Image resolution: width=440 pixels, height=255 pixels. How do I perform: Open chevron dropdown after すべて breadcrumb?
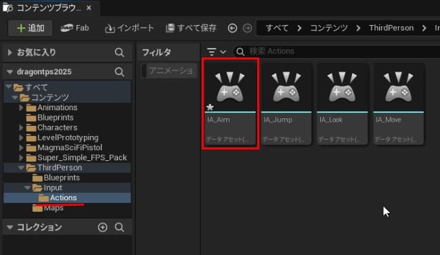pos(299,28)
